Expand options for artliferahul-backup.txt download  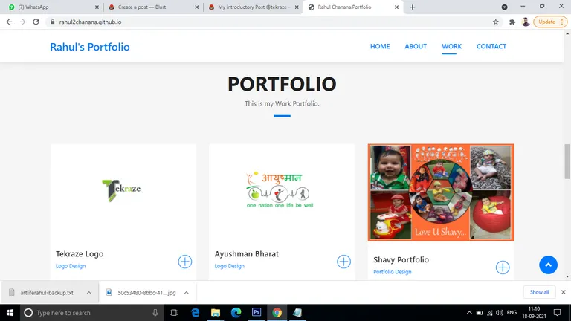[x=89, y=293]
